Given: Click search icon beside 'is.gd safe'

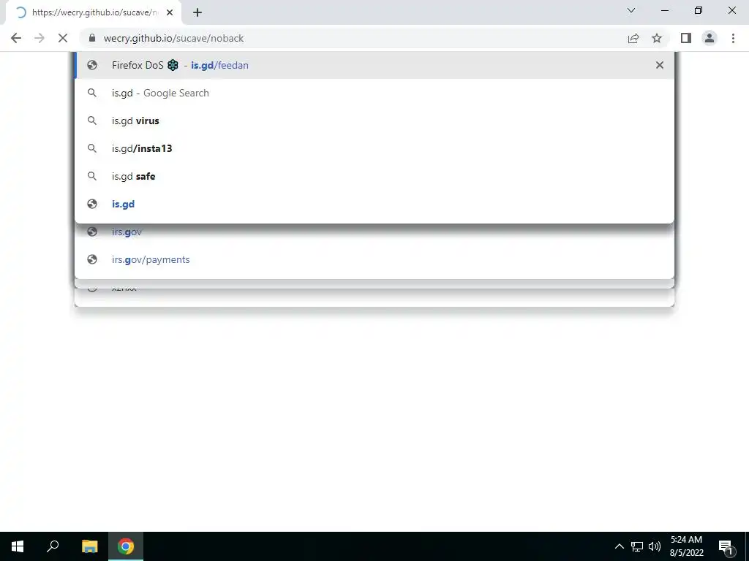Looking at the screenshot, I should 92,176.
